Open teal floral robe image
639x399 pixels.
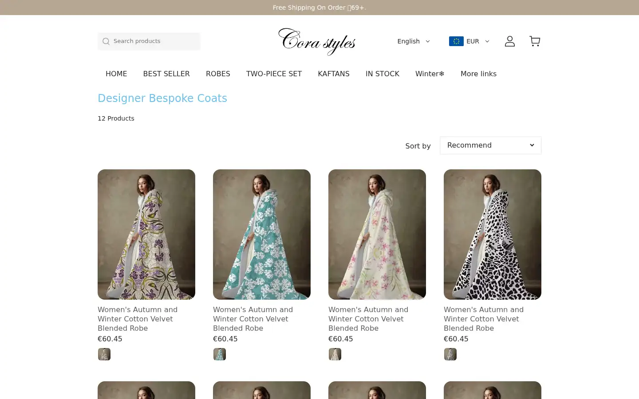point(262,235)
